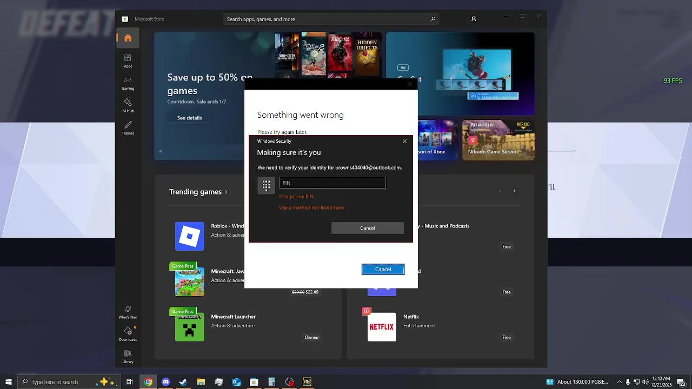The image size is (692, 389).
Task: Show hidden tray icons chevron
Action: (620, 382)
